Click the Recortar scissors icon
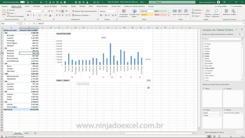 click(8, 10)
